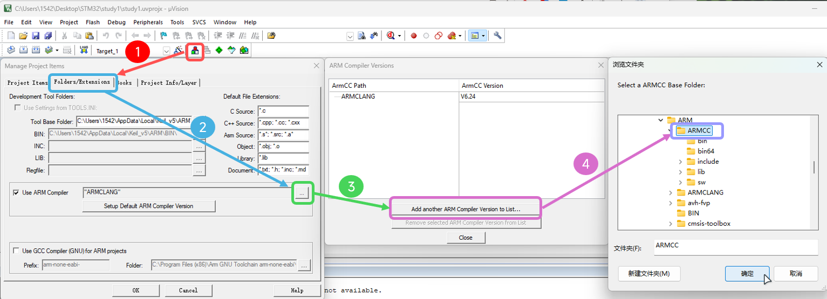
Task: Click Setup Default ARM Compiler Version button
Action: [148, 206]
